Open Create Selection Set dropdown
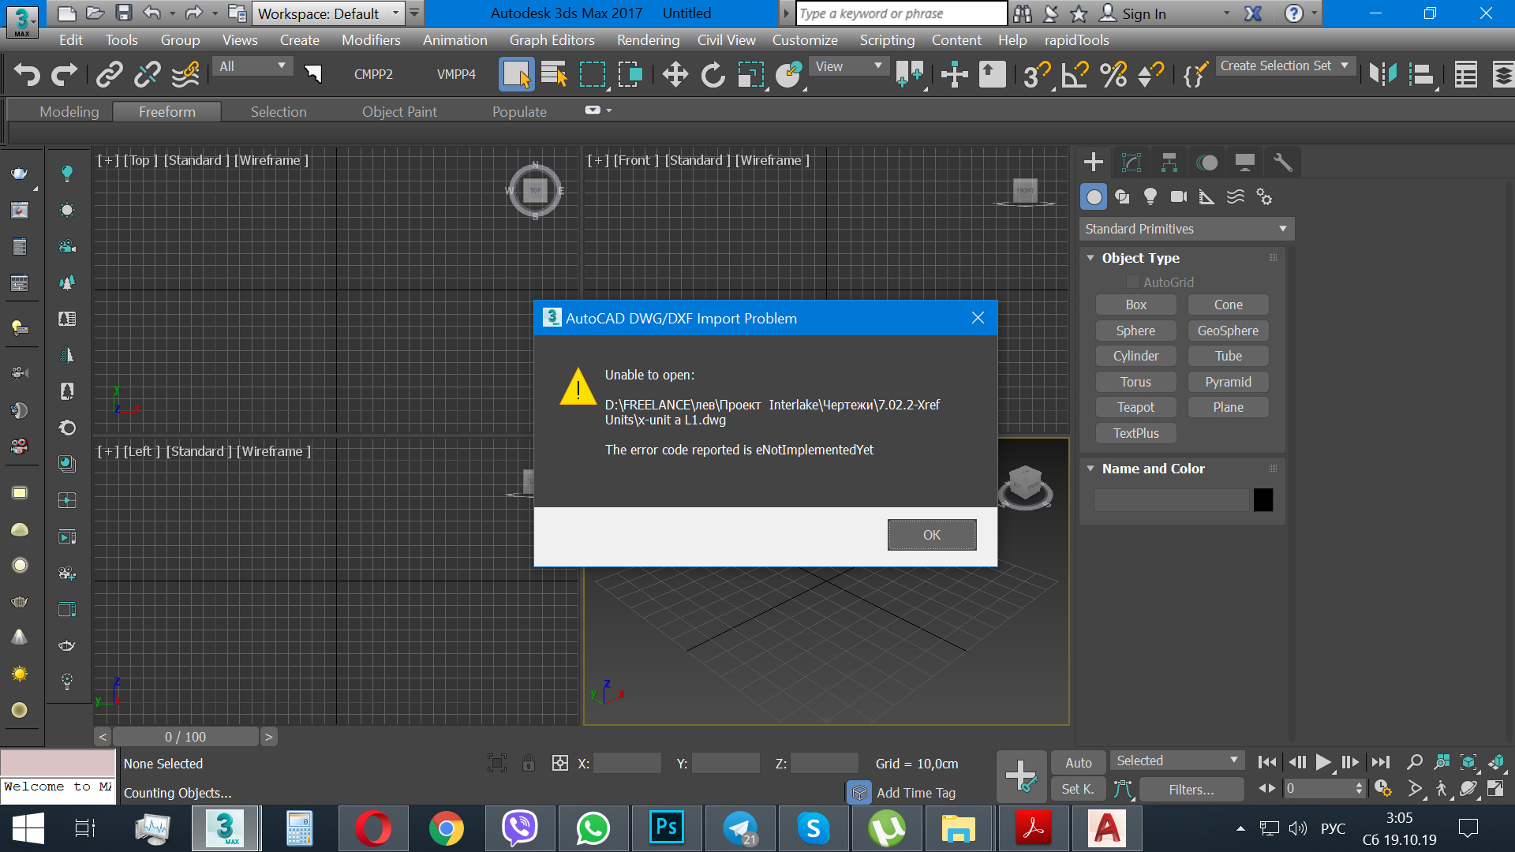Viewport: 1515px width, 852px height. pyautogui.click(x=1285, y=66)
